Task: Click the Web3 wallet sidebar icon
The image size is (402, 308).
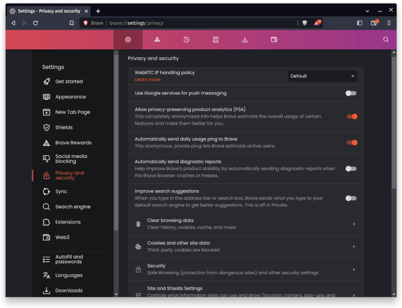Action: click(x=47, y=237)
